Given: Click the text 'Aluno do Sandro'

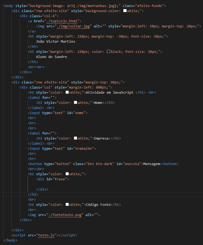Looking at the screenshot, I should point(51,57).
